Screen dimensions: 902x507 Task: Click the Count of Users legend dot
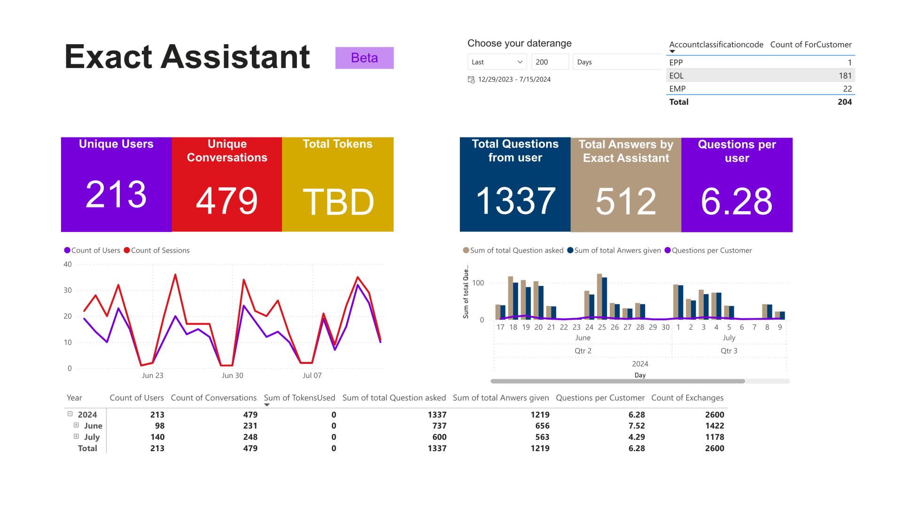click(x=67, y=250)
